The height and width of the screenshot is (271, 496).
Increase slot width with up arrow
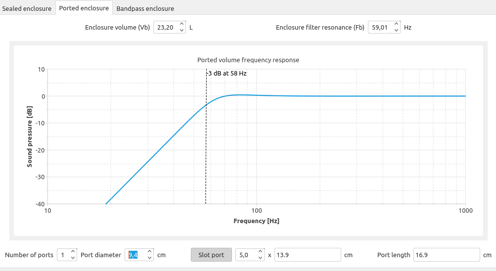[x=260, y=252]
